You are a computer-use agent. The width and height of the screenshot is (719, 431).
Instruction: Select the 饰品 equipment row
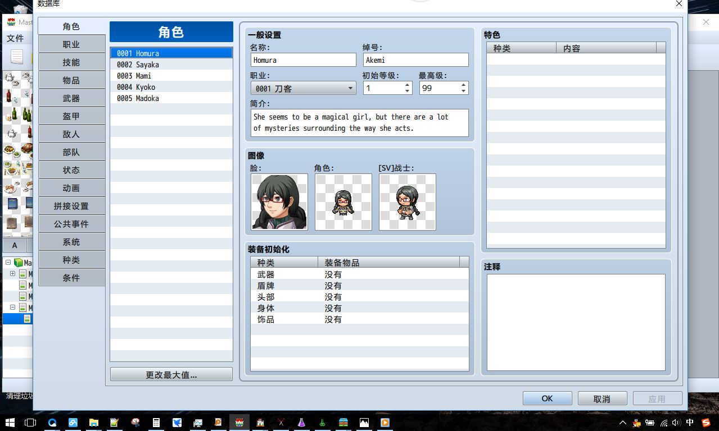tap(360, 319)
